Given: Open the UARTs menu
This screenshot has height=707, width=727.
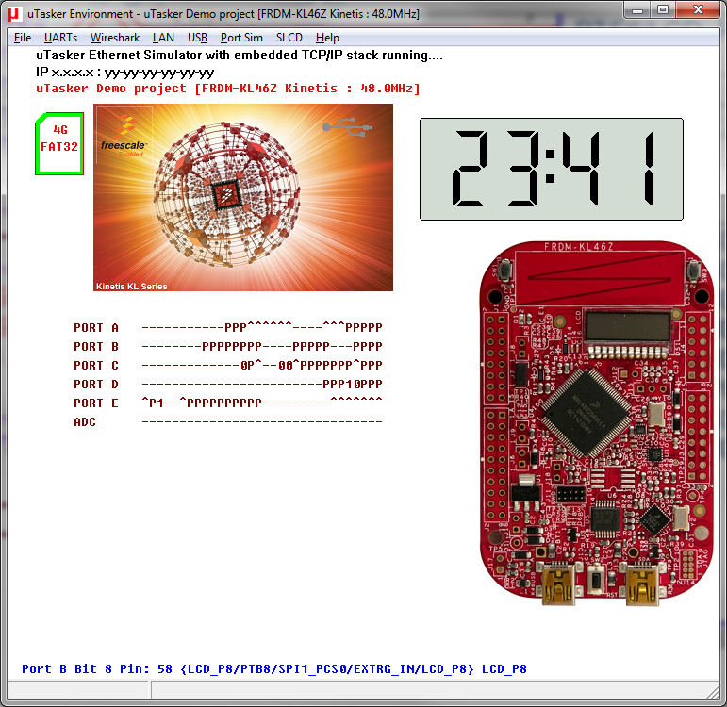Looking at the screenshot, I should coord(60,38).
